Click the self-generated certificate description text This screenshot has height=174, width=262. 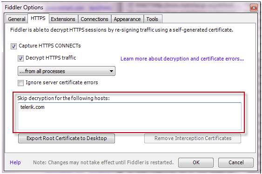[121, 30]
